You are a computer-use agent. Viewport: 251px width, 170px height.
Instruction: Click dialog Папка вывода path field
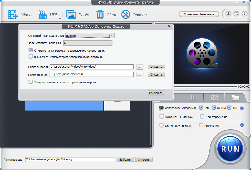[92, 67]
